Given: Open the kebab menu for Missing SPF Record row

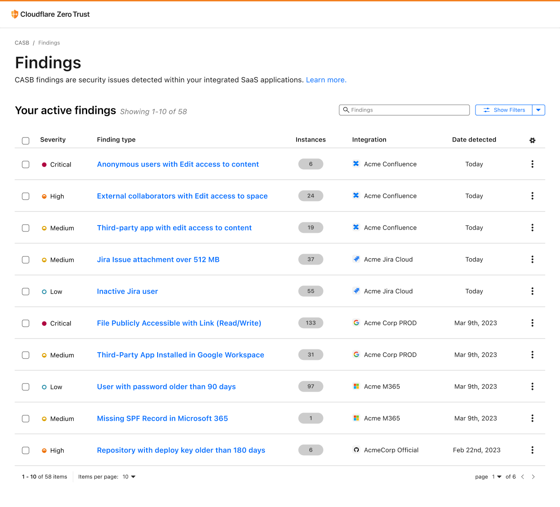Looking at the screenshot, I should pos(532,418).
